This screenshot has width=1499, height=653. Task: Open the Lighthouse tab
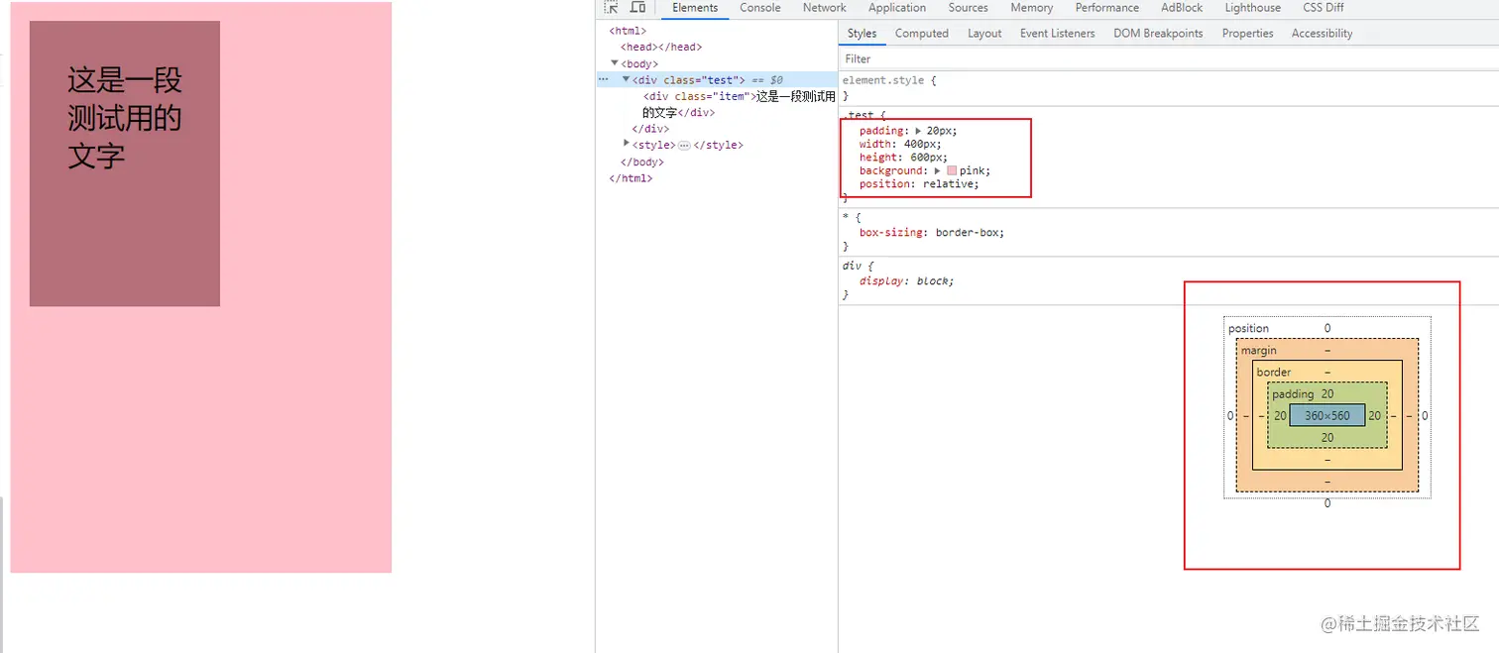[x=1253, y=8]
